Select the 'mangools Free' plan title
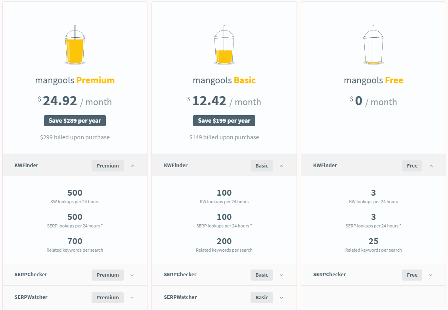The image size is (448, 310). pos(373,80)
